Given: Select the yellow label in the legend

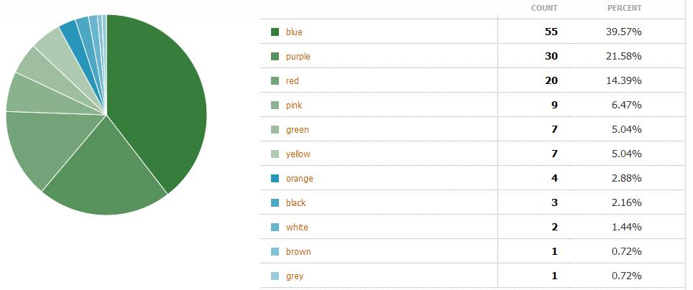Looking at the screenshot, I should [298, 154].
